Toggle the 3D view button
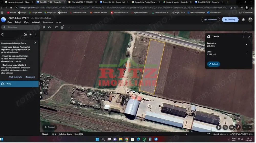Screen dimensions: 256x143 pyautogui.click(x=231, y=127)
